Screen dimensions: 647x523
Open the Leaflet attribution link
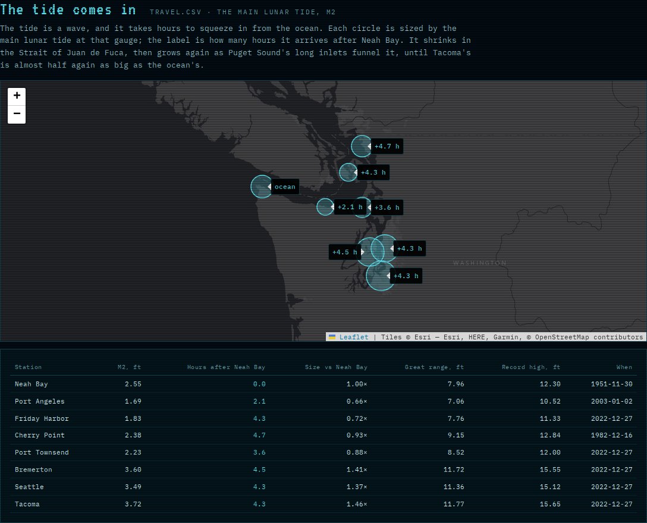click(x=354, y=337)
